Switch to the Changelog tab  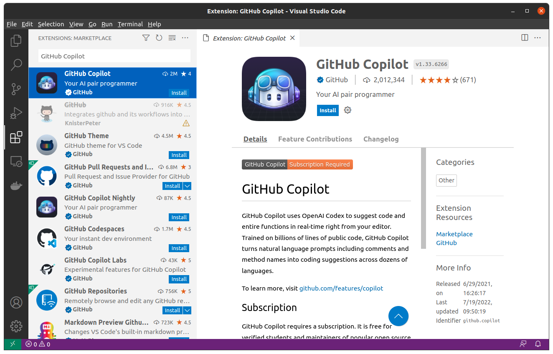click(x=381, y=139)
